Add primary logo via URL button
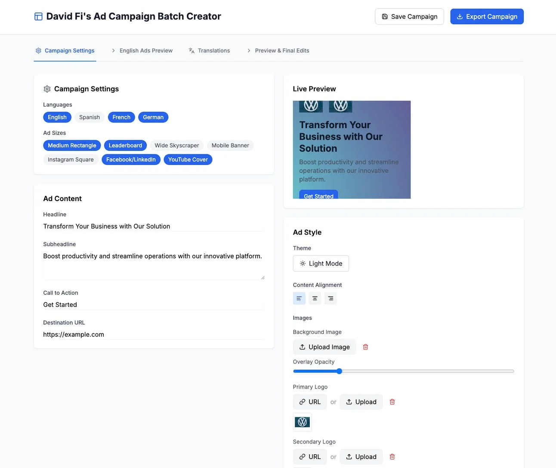 coord(310,402)
